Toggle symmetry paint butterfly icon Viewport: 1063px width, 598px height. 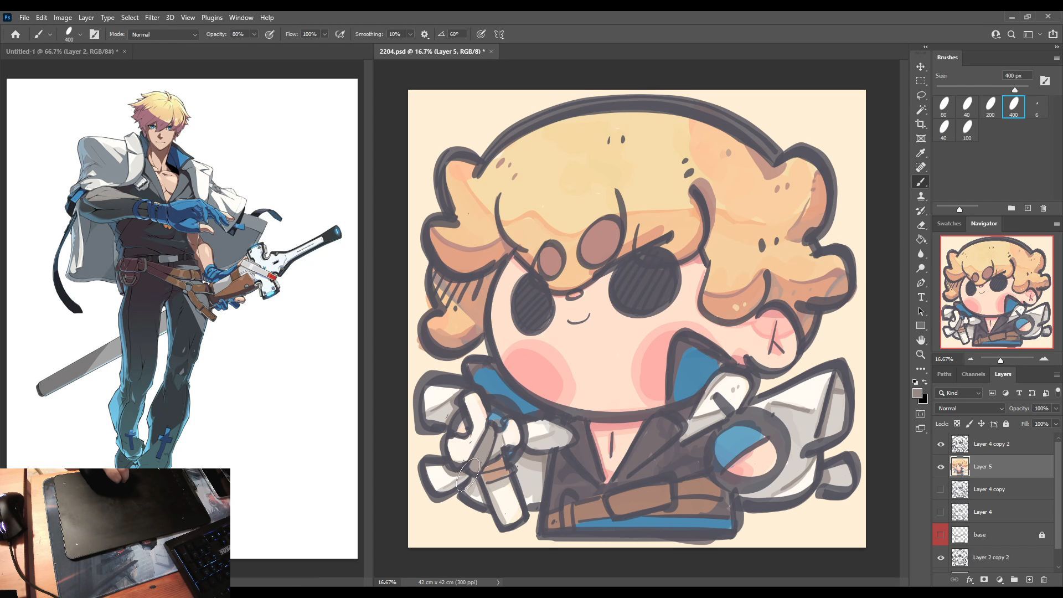pos(499,34)
